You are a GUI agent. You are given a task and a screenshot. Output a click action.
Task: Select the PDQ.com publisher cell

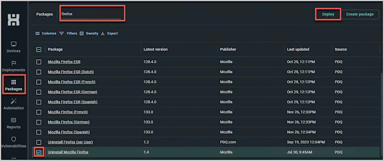pyautogui.click(x=228, y=142)
